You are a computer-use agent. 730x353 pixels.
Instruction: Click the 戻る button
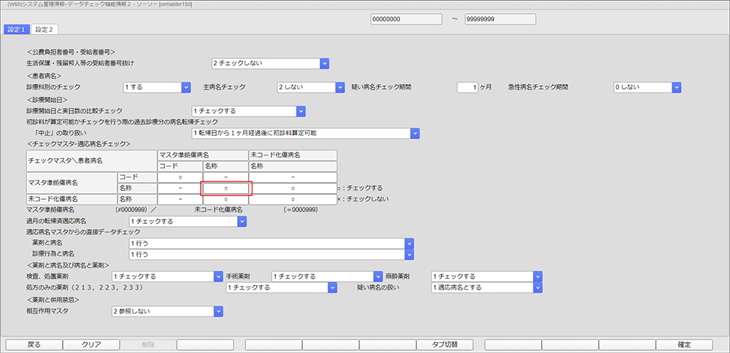[x=34, y=344]
